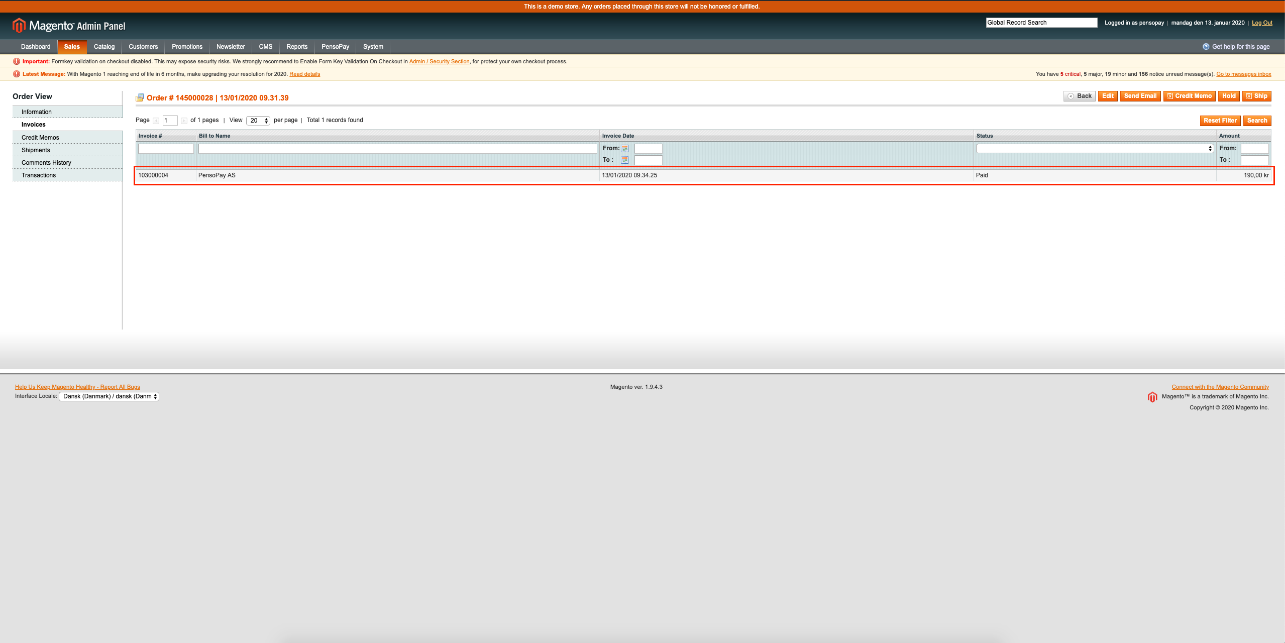Click the Send Email button

point(1140,96)
